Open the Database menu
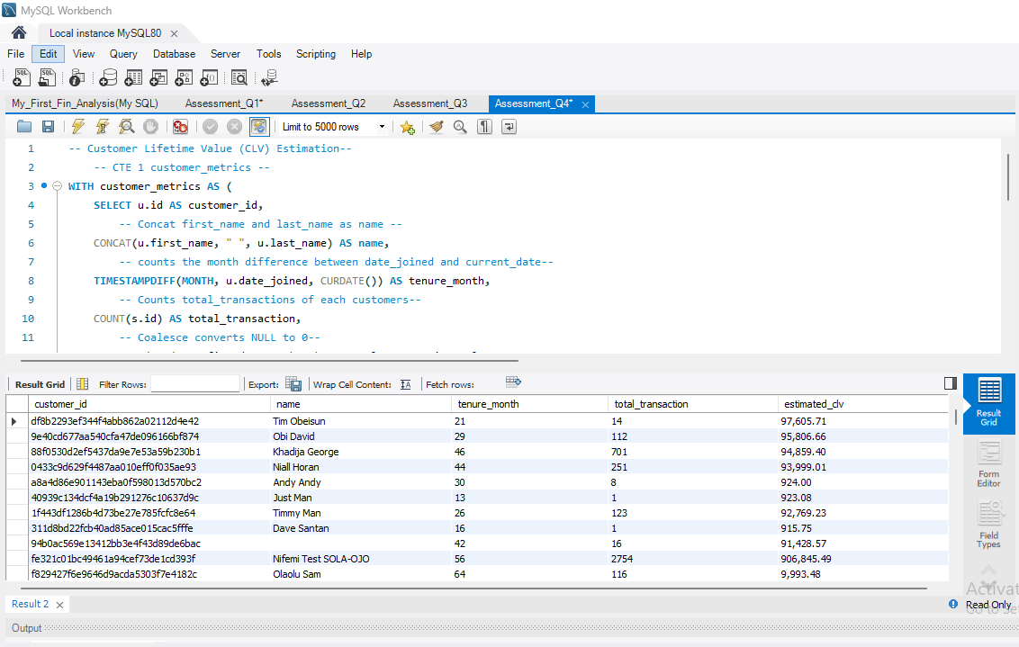Viewport: 1019px width, 647px height. coord(174,54)
